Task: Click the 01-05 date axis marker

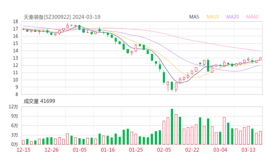Action: click(x=80, y=149)
